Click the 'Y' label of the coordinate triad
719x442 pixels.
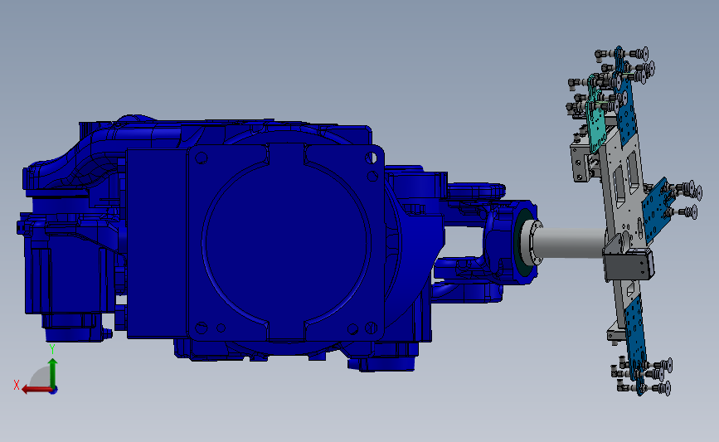pyautogui.click(x=52, y=350)
